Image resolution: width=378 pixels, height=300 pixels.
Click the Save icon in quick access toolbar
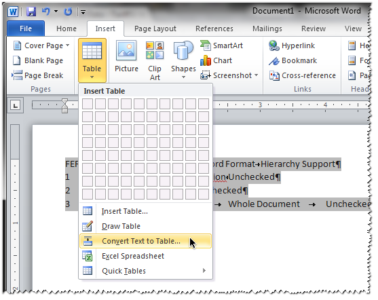tap(31, 12)
